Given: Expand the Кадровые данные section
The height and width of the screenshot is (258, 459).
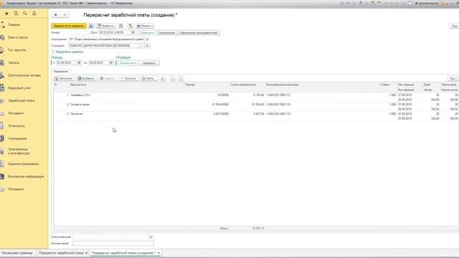Looking at the screenshot, I should pyautogui.click(x=67, y=52).
